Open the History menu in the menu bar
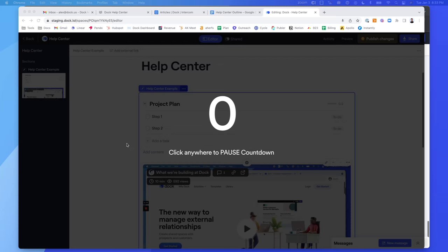 tap(66, 3)
